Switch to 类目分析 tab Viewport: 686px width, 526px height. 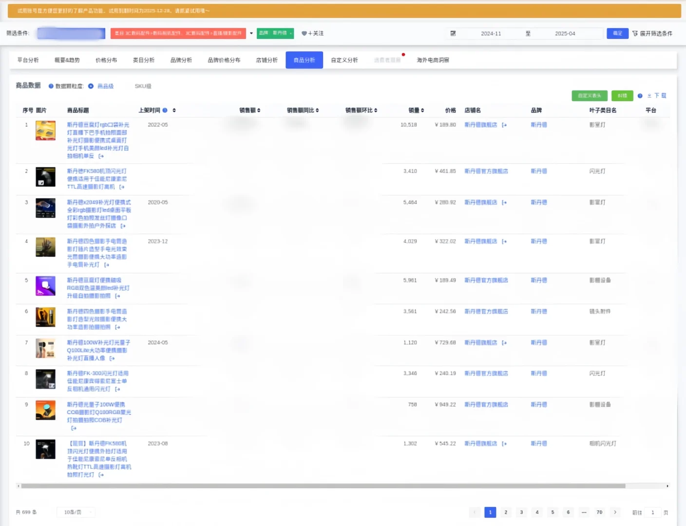(x=144, y=60)
